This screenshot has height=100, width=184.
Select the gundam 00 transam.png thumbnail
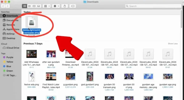click(x=109, y=76)
